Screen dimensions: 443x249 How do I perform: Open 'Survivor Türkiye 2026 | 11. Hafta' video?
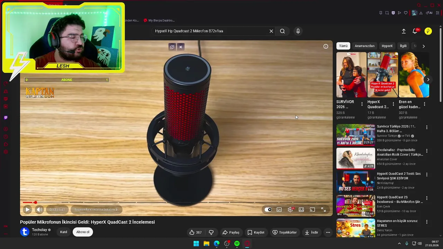(x=396, y=129)
